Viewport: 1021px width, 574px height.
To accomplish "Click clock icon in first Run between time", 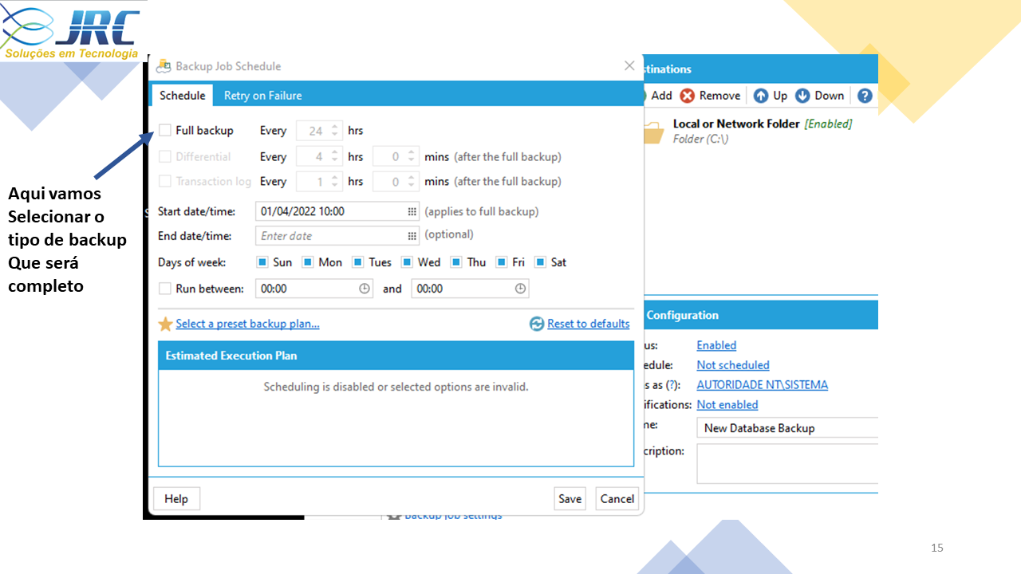I will point(365,289).
